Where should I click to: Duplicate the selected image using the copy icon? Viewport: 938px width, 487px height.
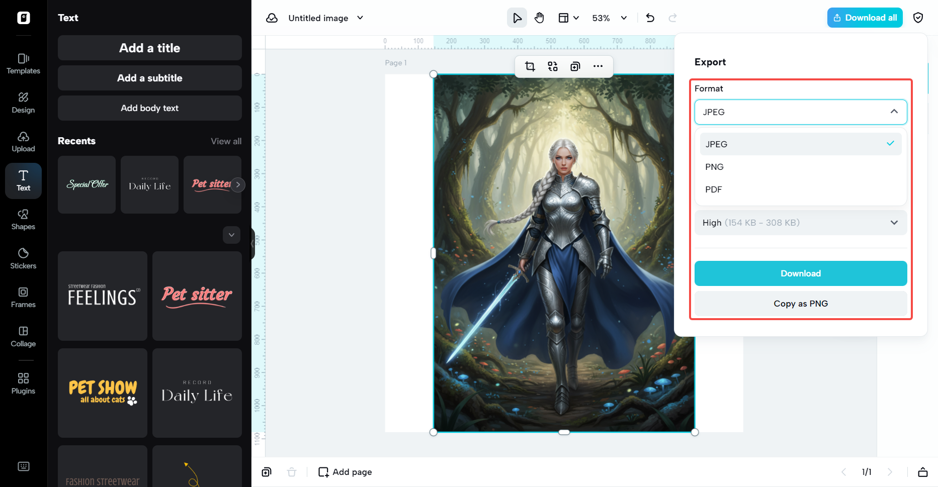click(575, 66)
